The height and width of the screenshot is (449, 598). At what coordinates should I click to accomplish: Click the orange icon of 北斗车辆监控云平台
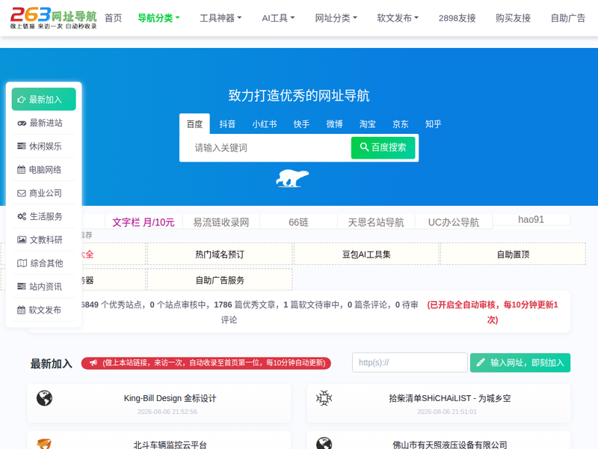pos(44,444)
